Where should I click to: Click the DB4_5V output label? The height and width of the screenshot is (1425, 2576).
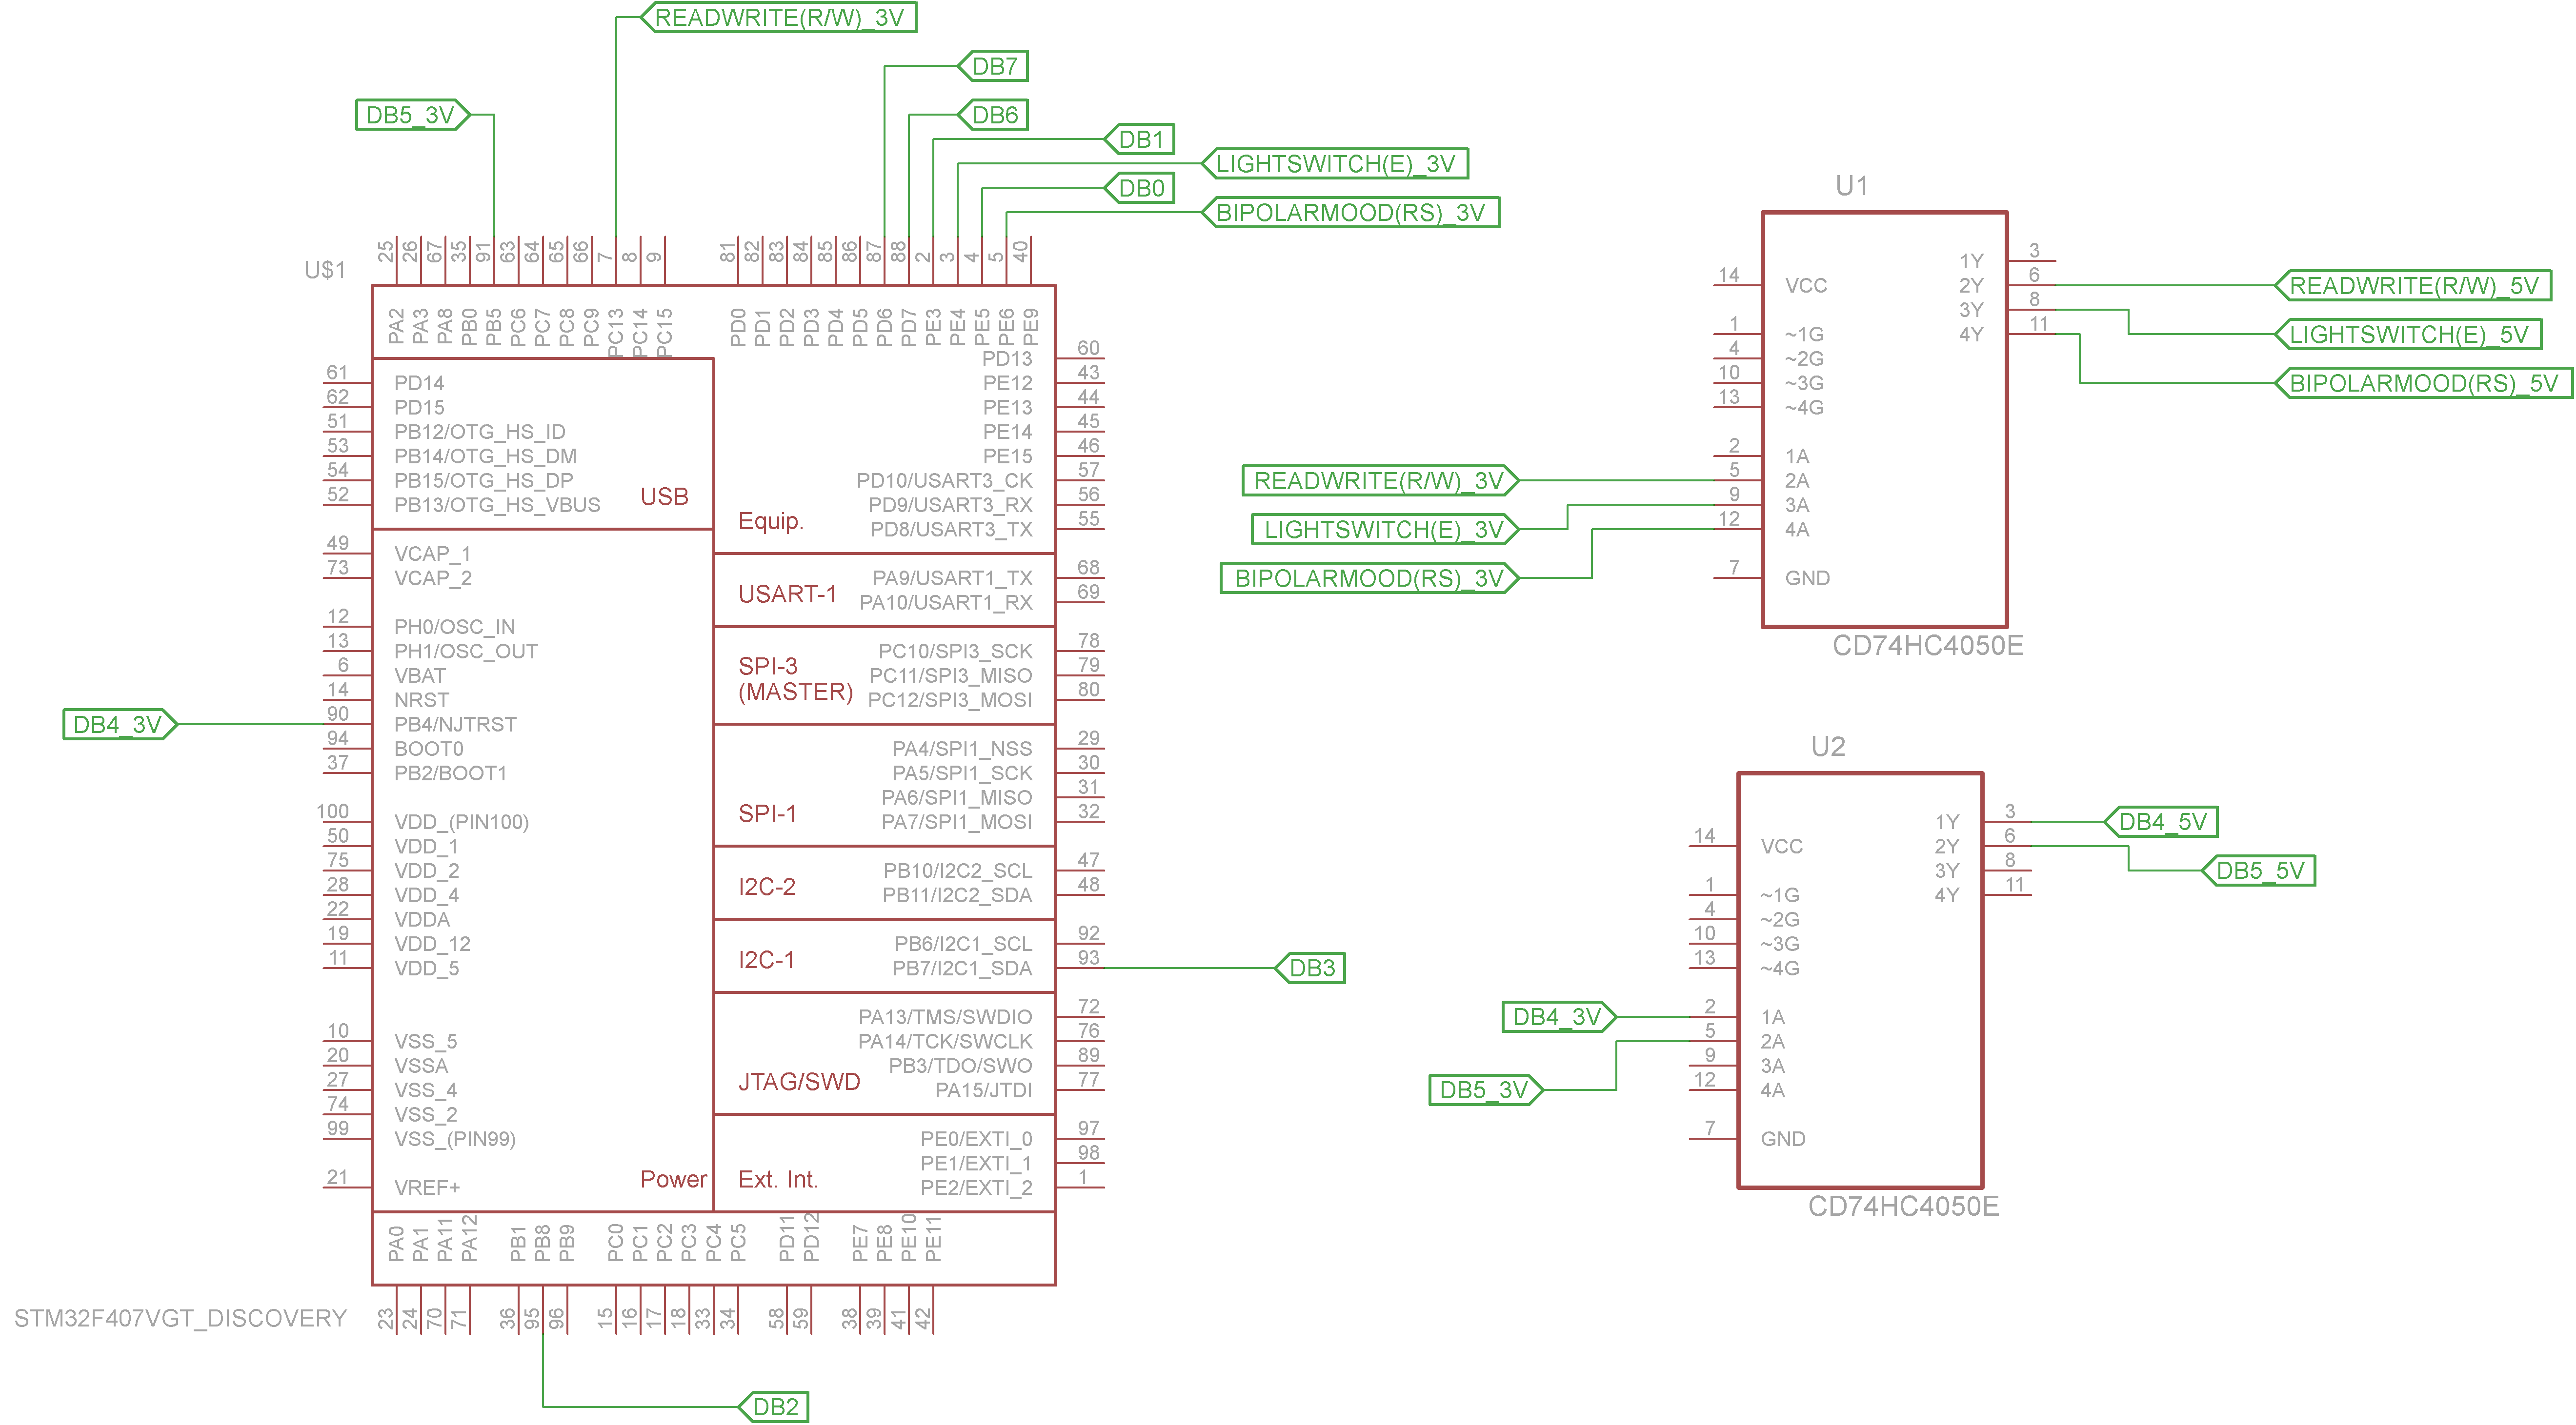click(2161, 821)
